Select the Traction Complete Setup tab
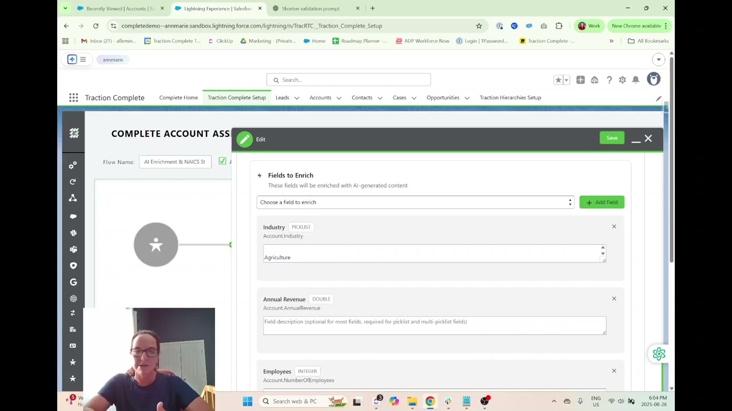732x411 pixels. tap(237, 98)
